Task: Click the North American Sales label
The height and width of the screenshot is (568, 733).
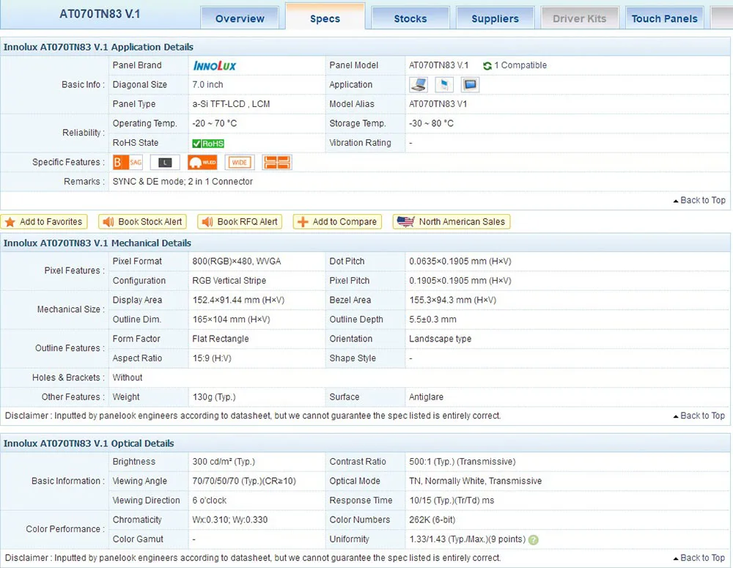Action: coord(462,221)
